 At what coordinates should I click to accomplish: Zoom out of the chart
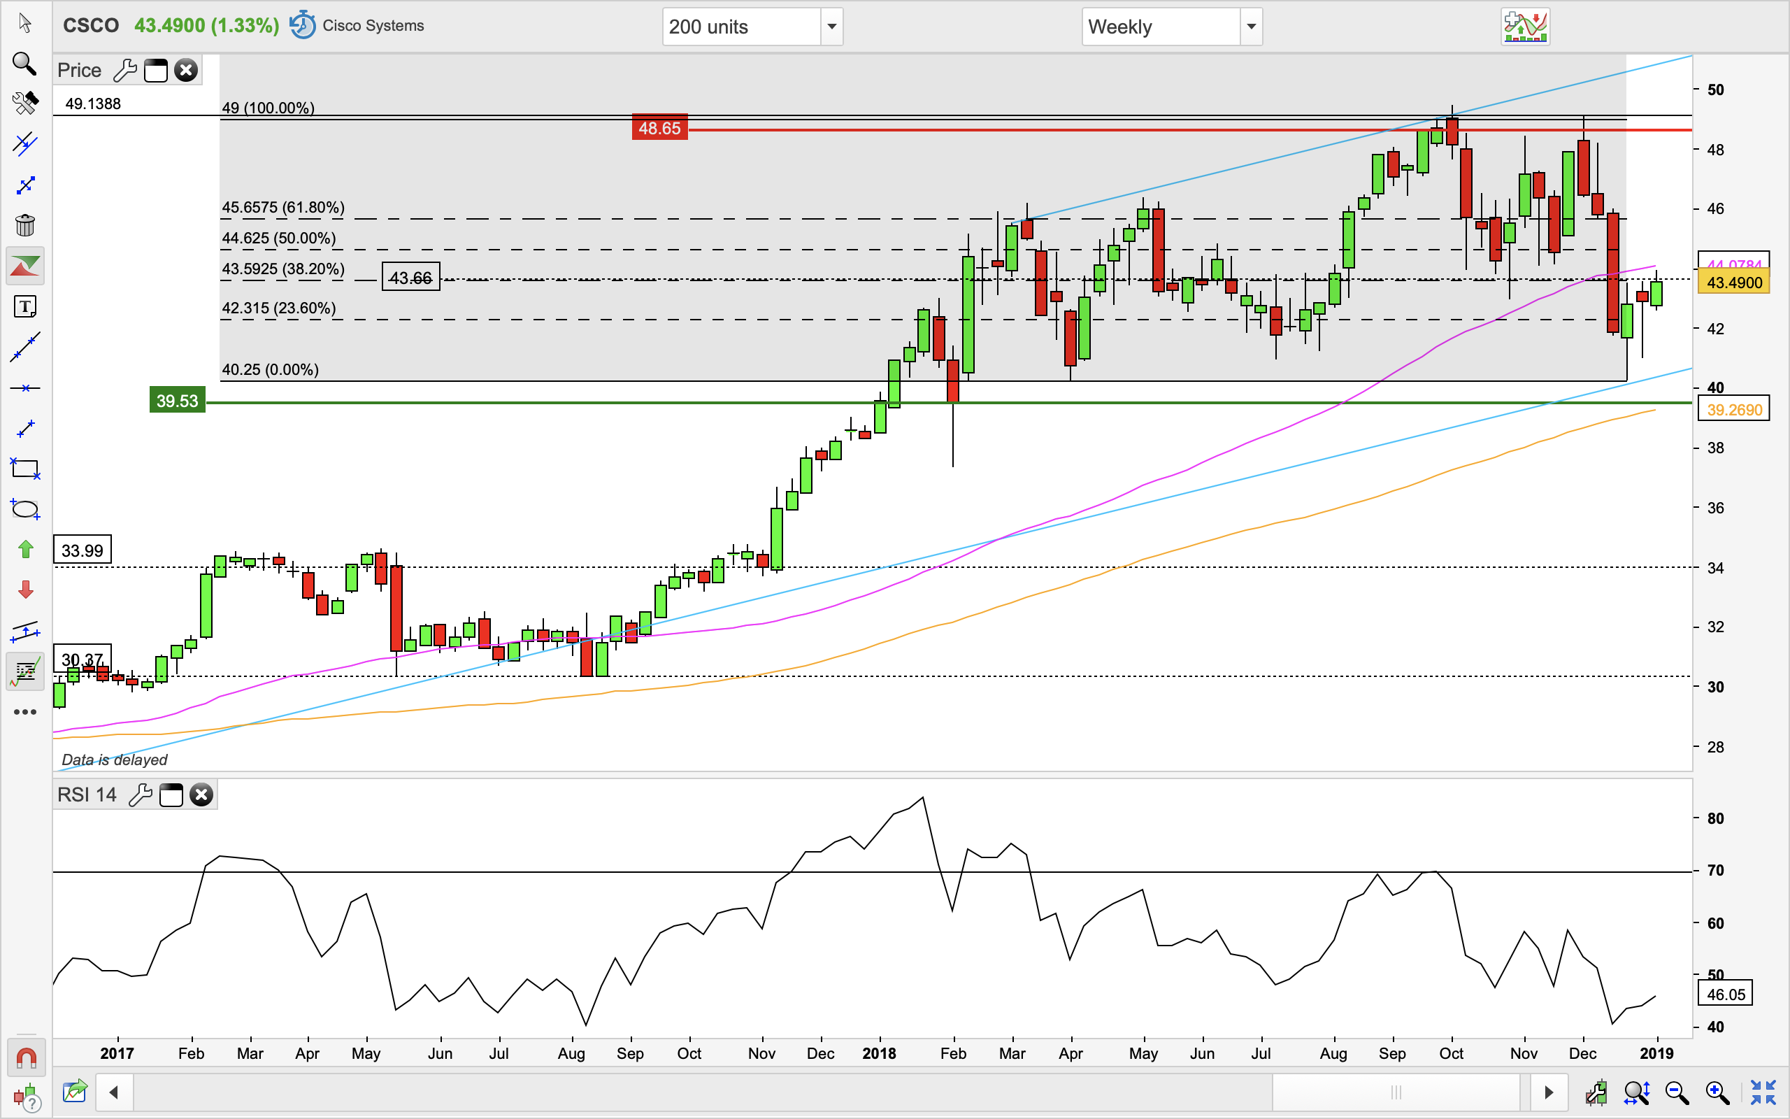(x=1677, y=1092)
